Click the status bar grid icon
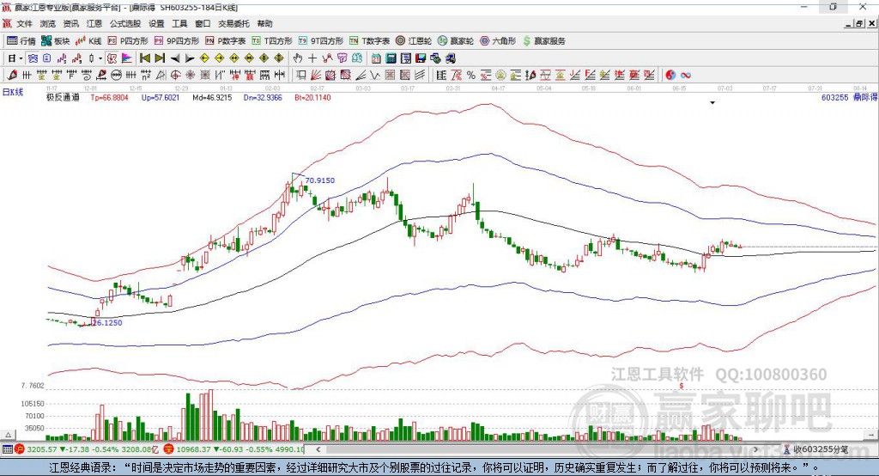The height and width of the screenshot is (476, 879). click(x=7, y=449)
